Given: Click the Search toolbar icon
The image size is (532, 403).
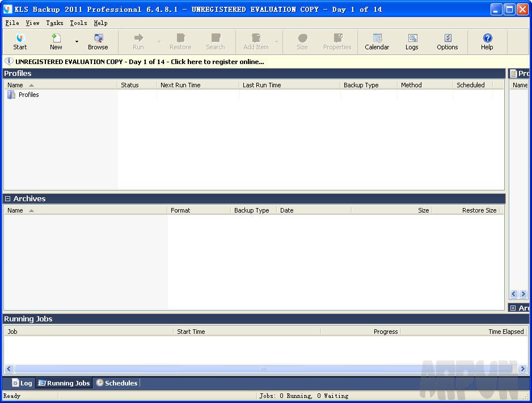Looking at the screenshot, I should [216, 42].
